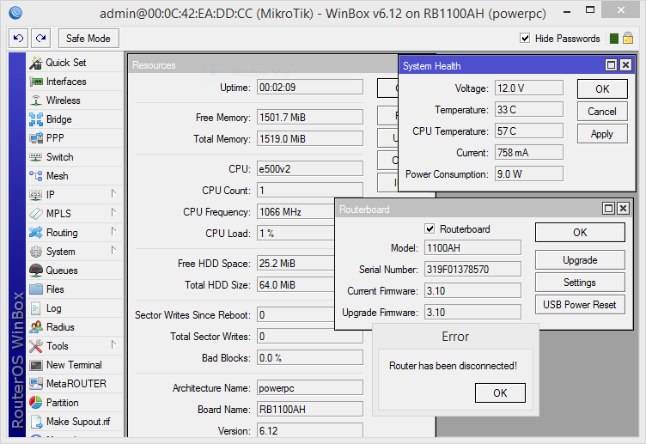Screen dimensions: 646x444
Task: Click the Bridge icon in sidebar
Action: pos(36,119)
